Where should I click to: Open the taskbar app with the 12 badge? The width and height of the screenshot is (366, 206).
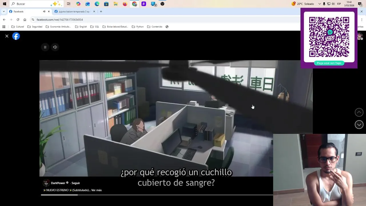[x=154, y=4]
